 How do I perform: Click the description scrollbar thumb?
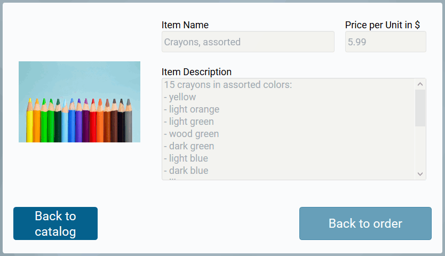click(420, 108)
